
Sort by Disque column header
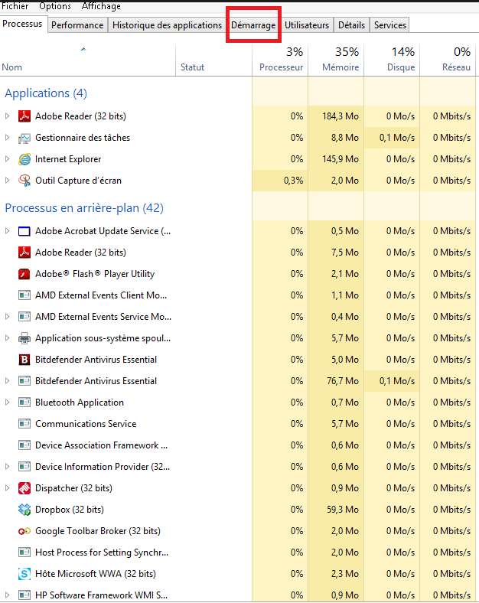pyautogui.click(x=391, y=60)
